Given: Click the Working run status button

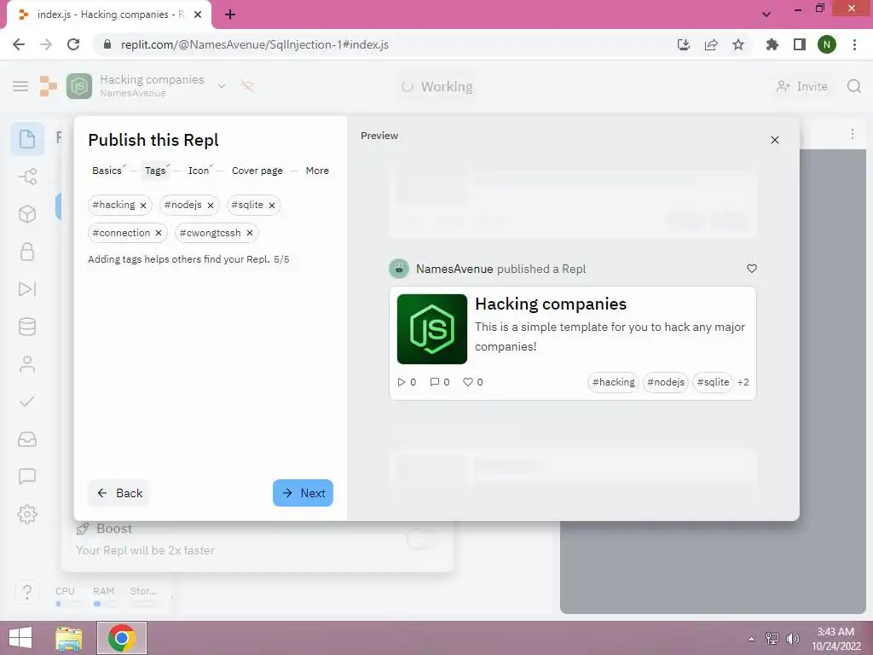Looking at the screenshot, I should pyautogui.click(x=437, y=86).
